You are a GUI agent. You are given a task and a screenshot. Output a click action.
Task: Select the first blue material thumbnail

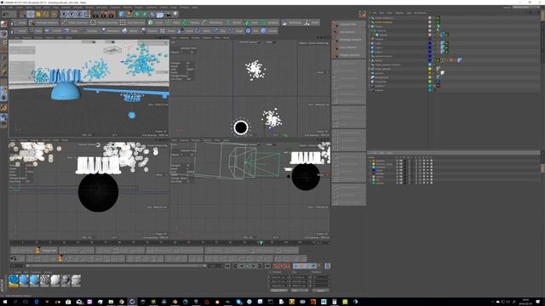[x=14, y=280]
